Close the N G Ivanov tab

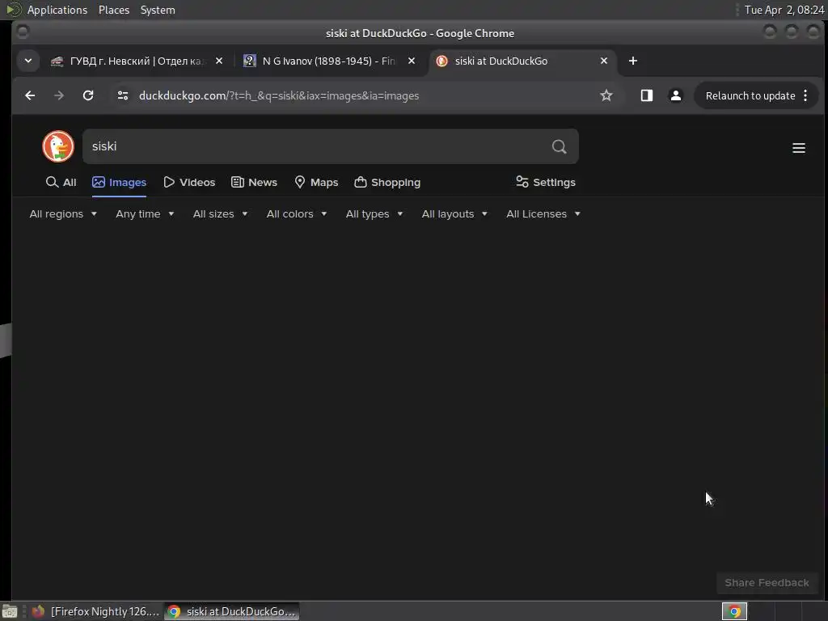[412, 61]
